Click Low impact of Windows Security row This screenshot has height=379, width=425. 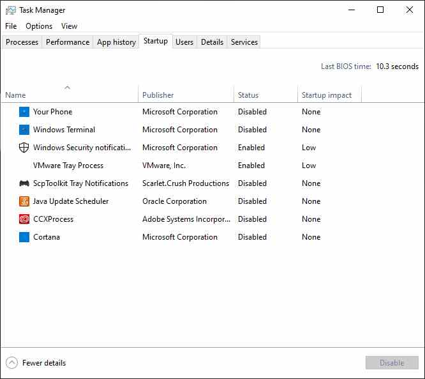tap(309, 148)
